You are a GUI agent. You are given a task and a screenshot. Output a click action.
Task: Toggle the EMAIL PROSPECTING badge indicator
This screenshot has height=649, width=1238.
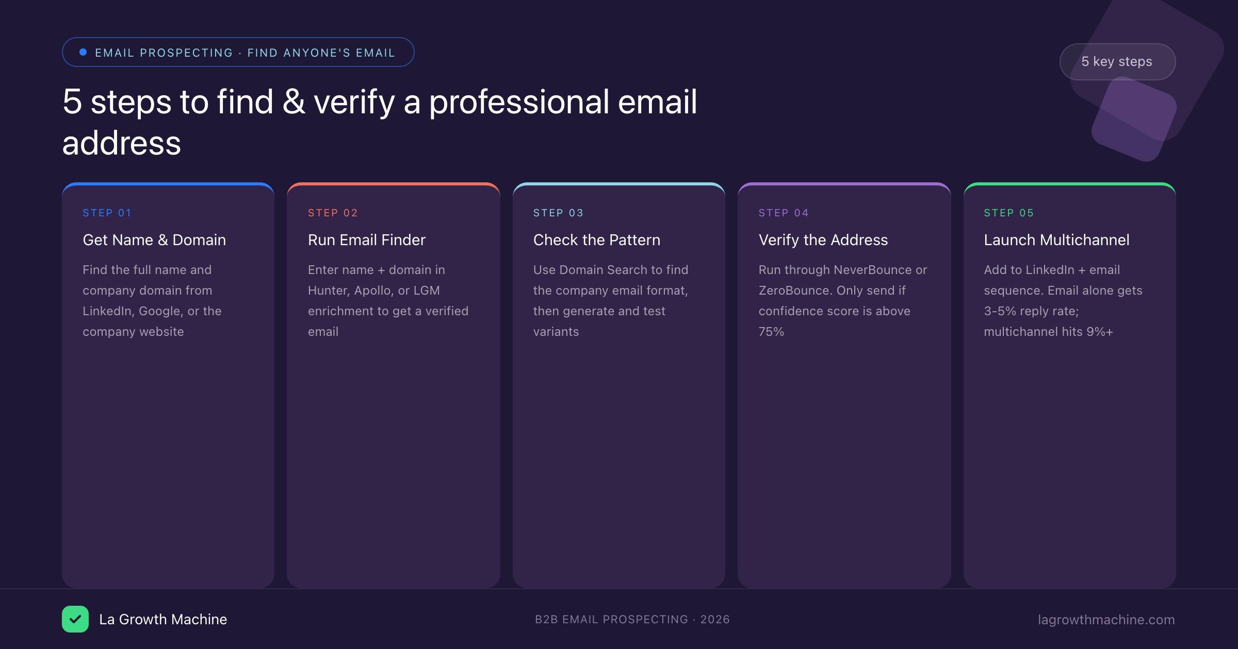coord(82,52)
